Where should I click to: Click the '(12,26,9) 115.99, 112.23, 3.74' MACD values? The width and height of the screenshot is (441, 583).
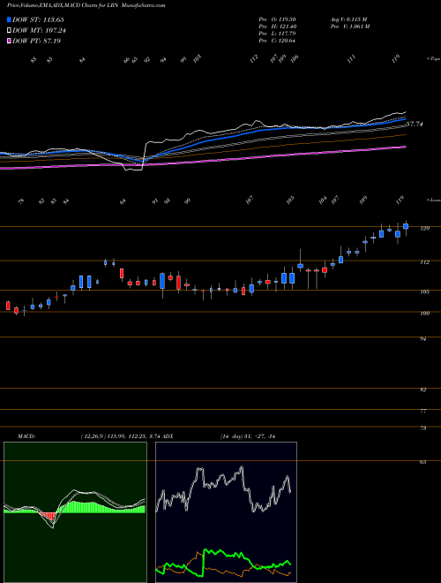pos(120,436)
